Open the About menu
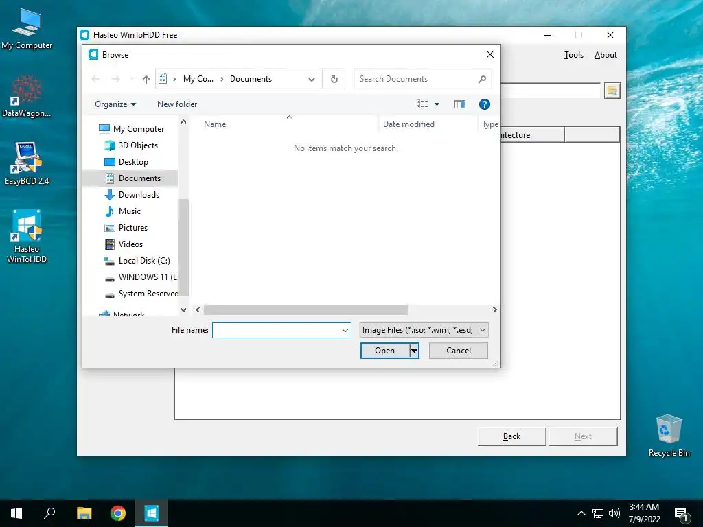Screen dimensions: 703x527 (606, 55)
